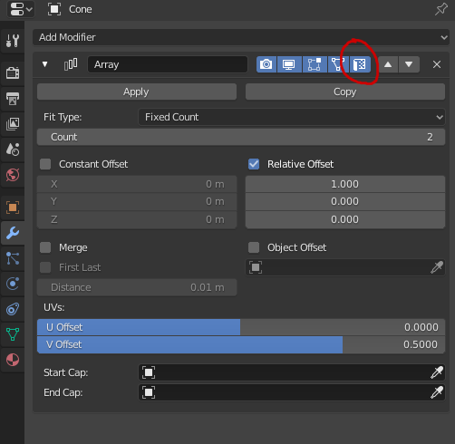Click the Start Cap eyedropper
The image size is (455, 444).
[x=437, y=372]
